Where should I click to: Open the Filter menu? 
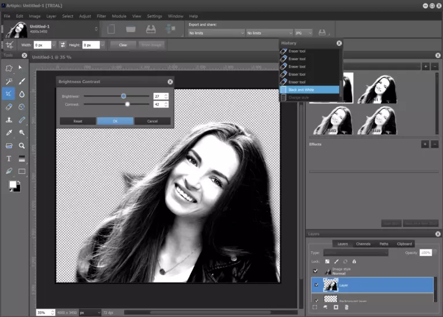(102, 16)
